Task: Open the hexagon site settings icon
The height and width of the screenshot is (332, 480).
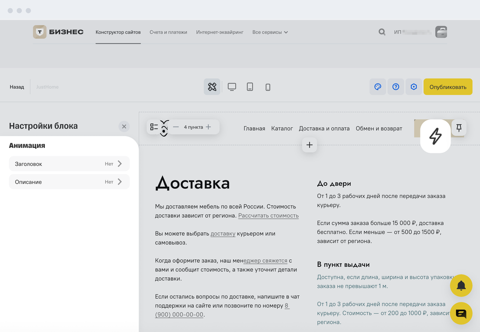Action: click(414, 87)
